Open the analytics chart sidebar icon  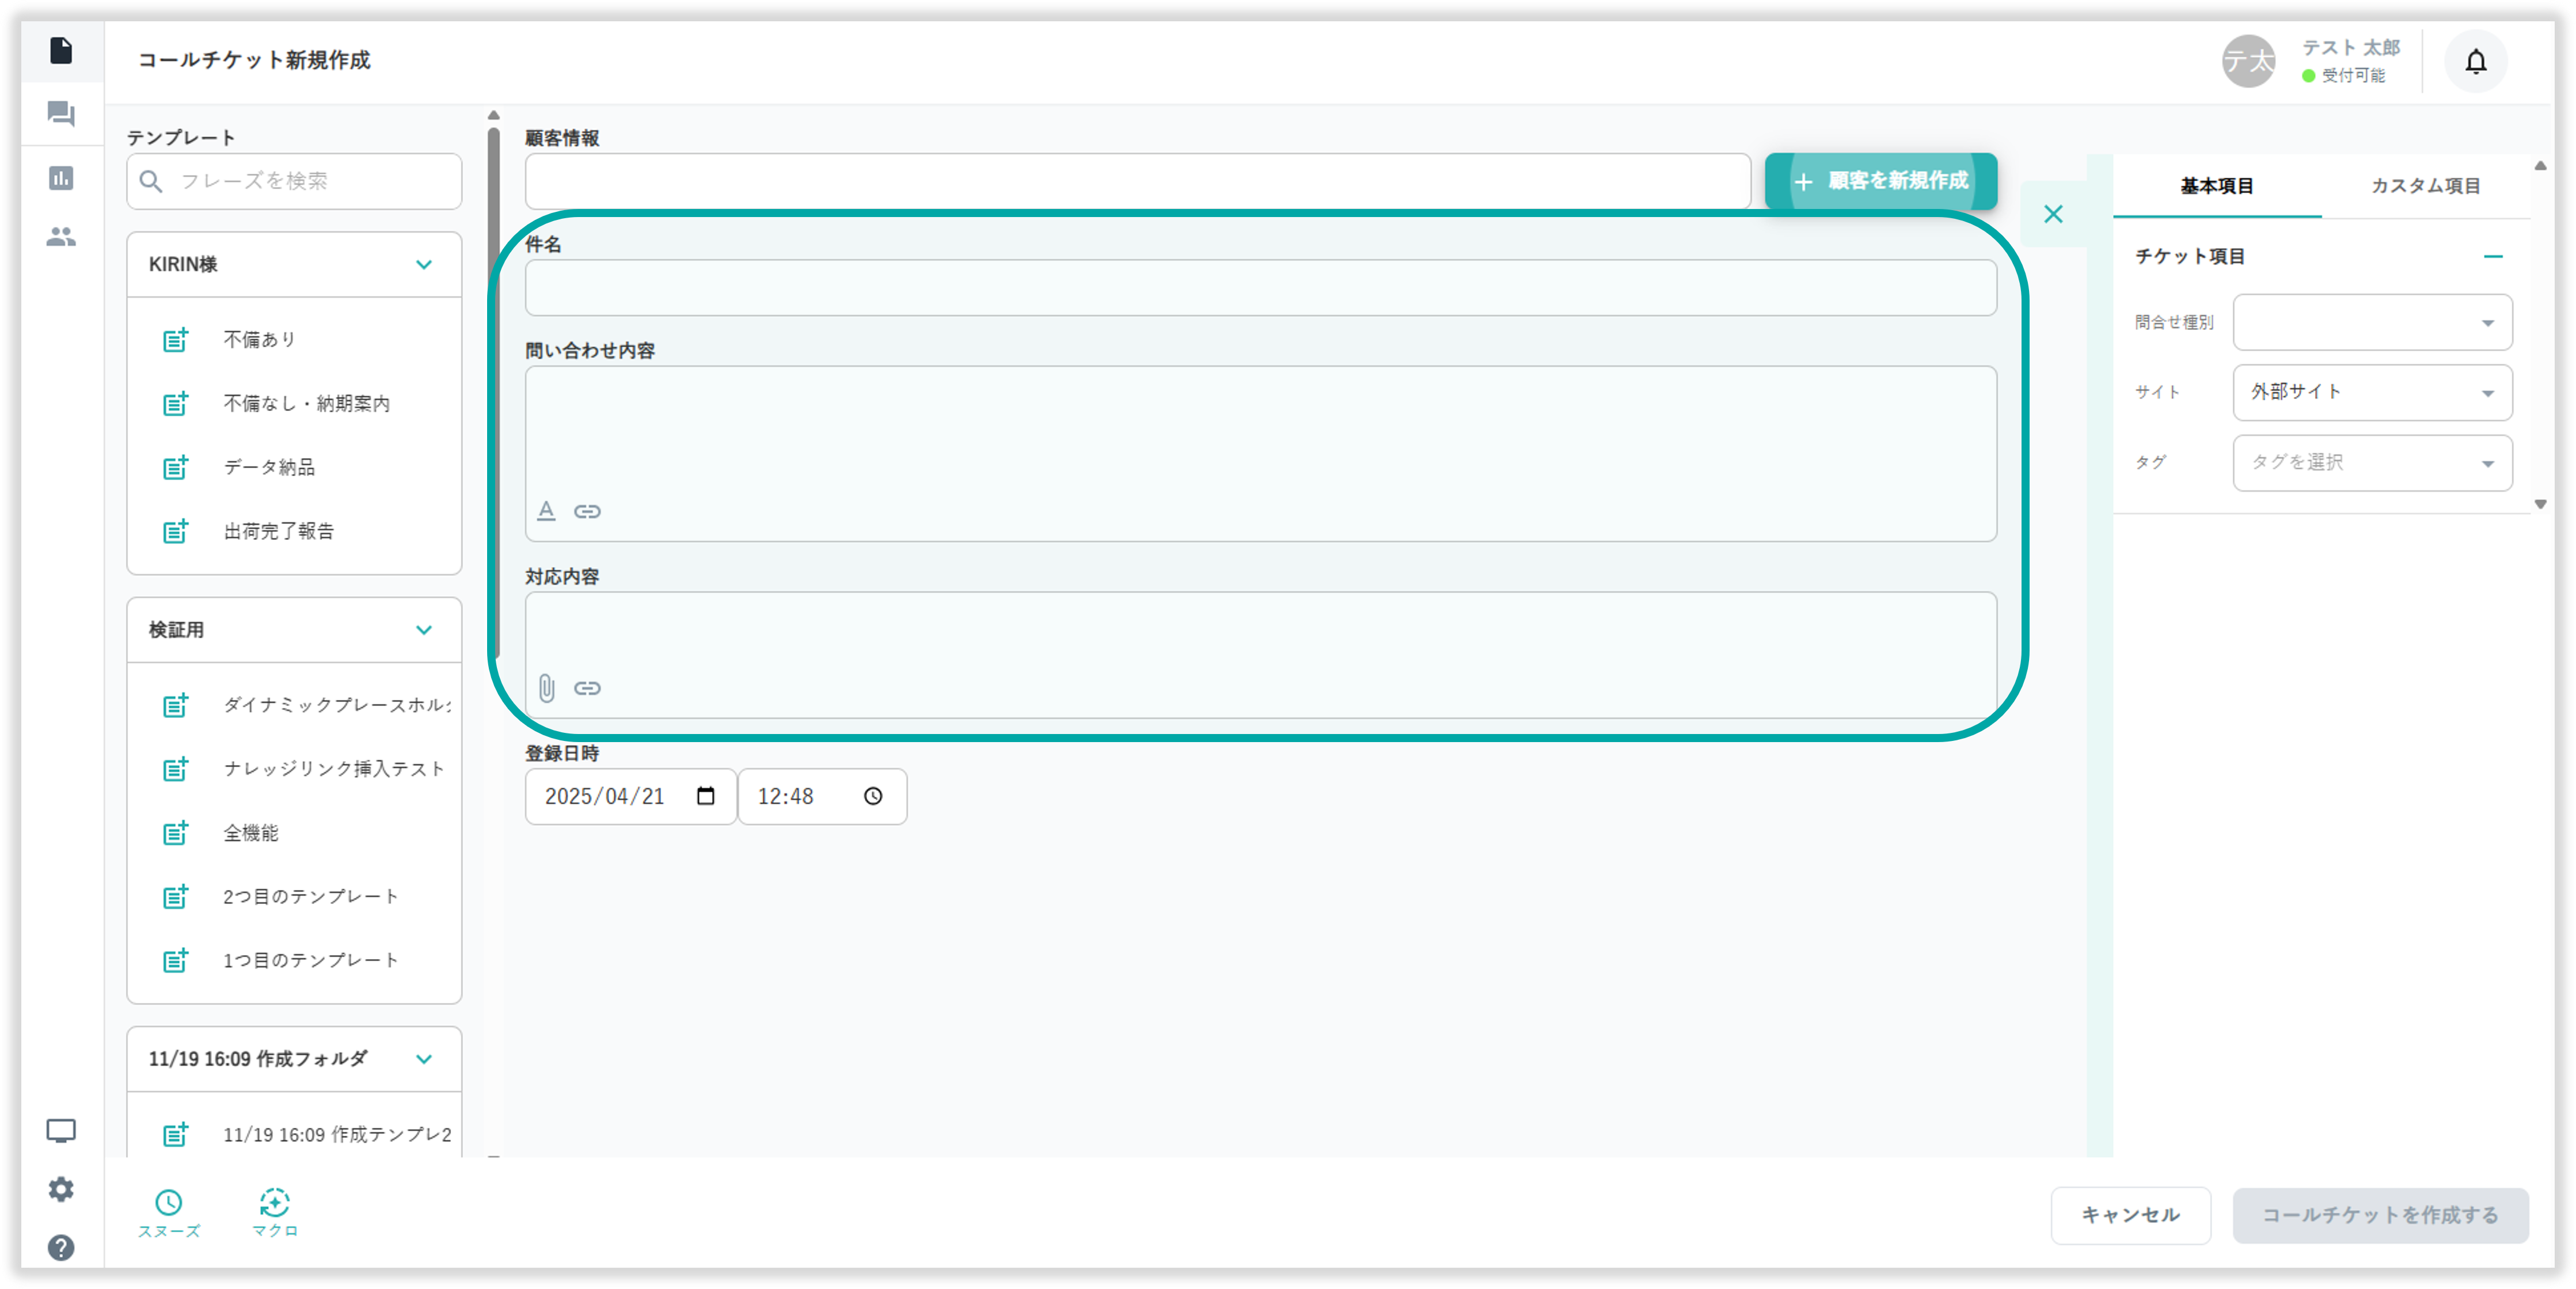61,178
